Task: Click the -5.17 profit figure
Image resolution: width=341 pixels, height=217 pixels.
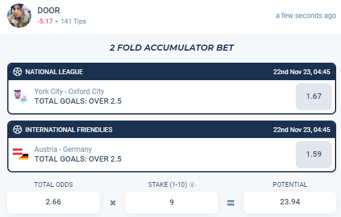Action: point(45,21)
